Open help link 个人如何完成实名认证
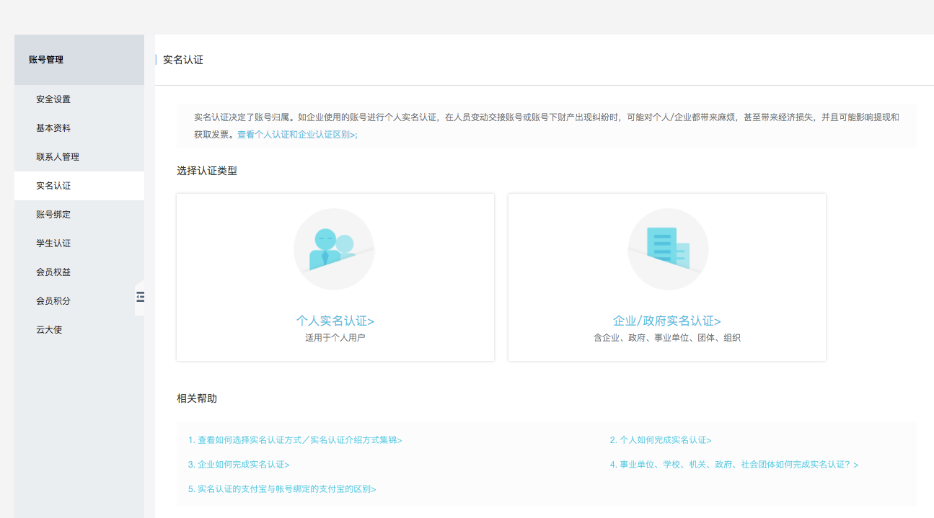Screen dimensions: 934x518 660,440
